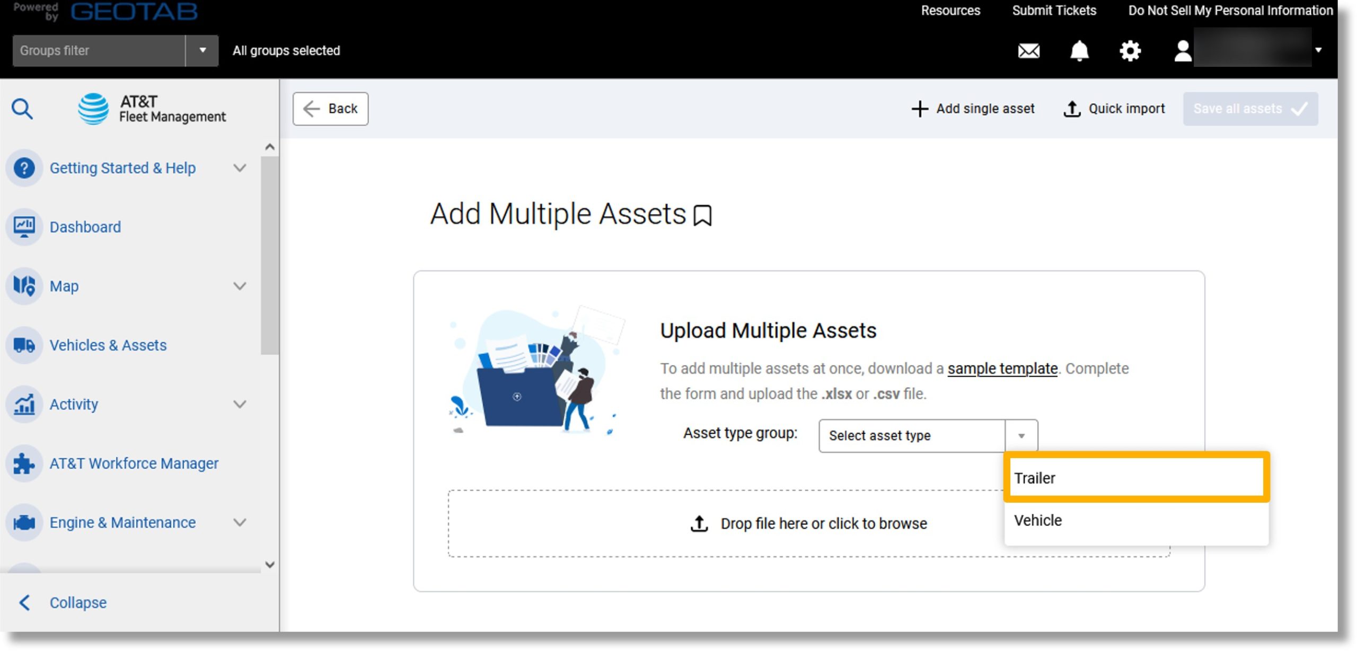Expand the Map navigation section
1357x651 pixels.
pos(242,286)
